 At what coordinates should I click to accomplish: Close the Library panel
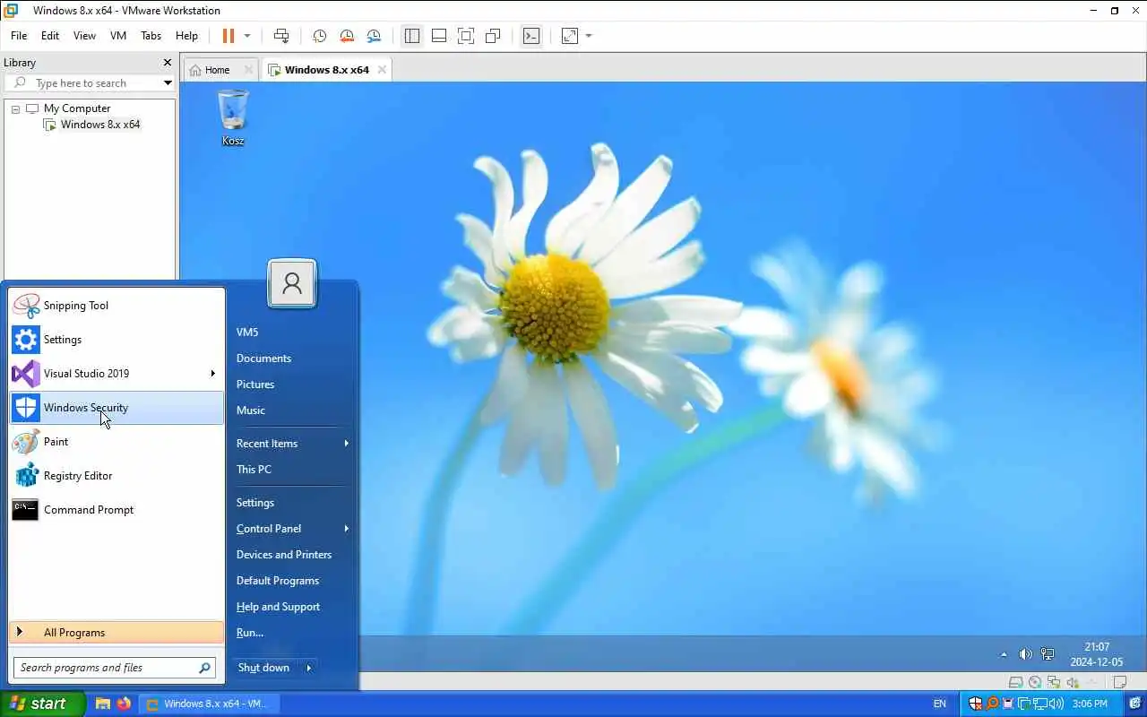coord(167,63)
